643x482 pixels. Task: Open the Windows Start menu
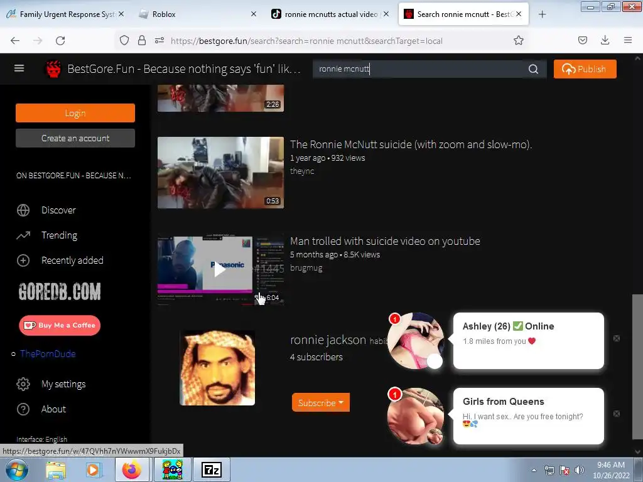pos(16,469)
